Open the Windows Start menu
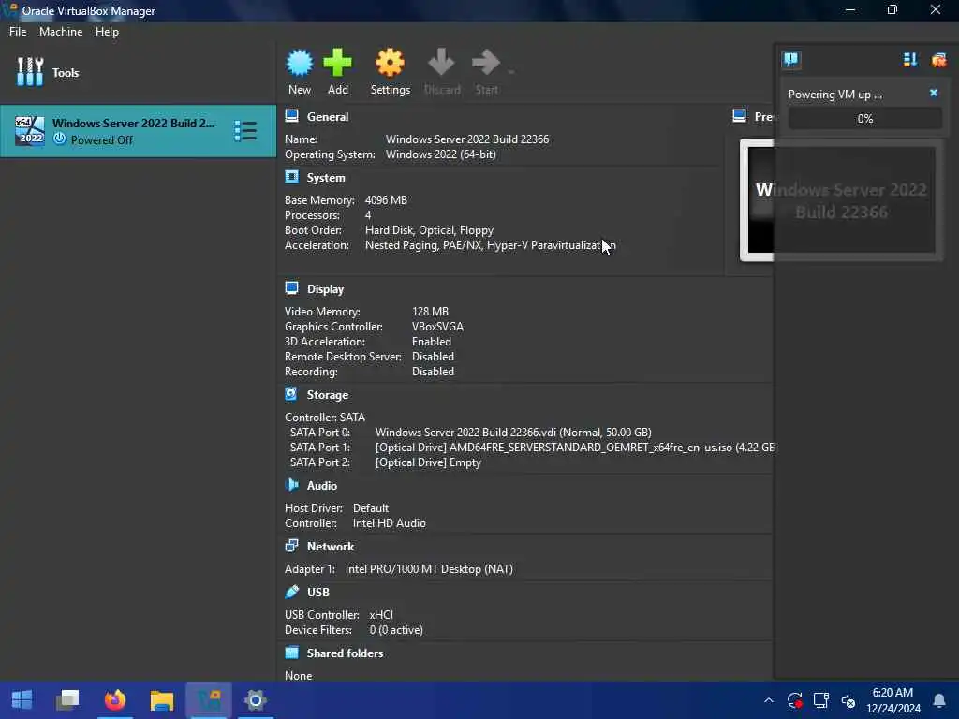The height and width of the screenshot is (719, 959). point(22,700)
